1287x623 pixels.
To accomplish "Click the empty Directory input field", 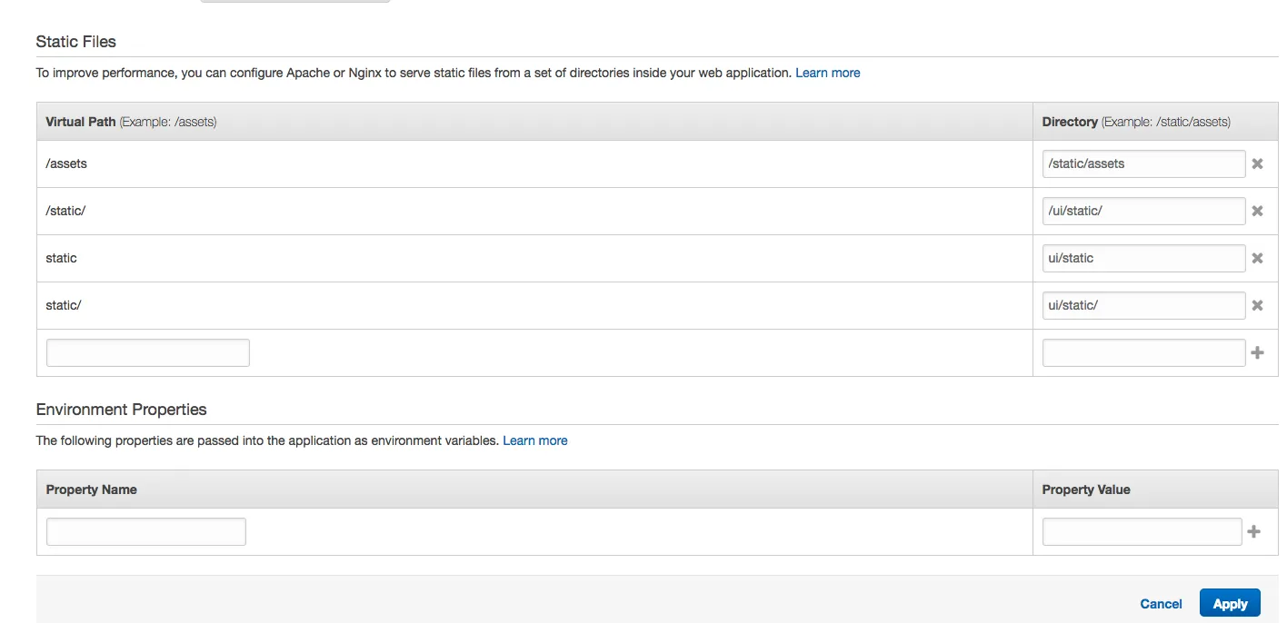I will (x=1142, y=352).
